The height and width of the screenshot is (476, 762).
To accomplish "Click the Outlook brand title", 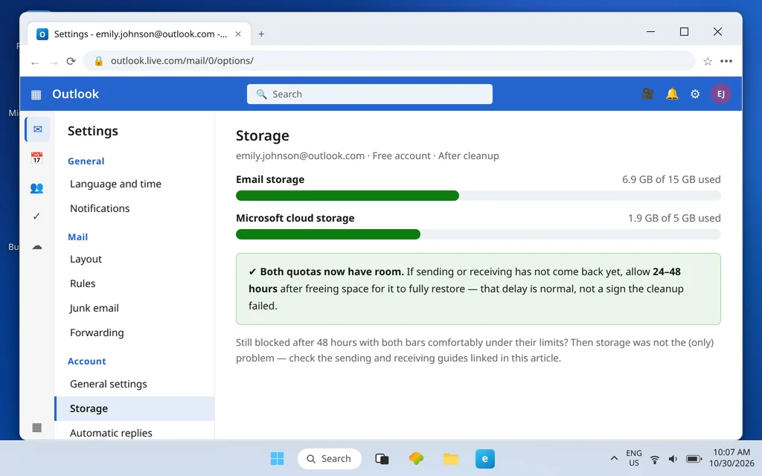I will point(75,94).
